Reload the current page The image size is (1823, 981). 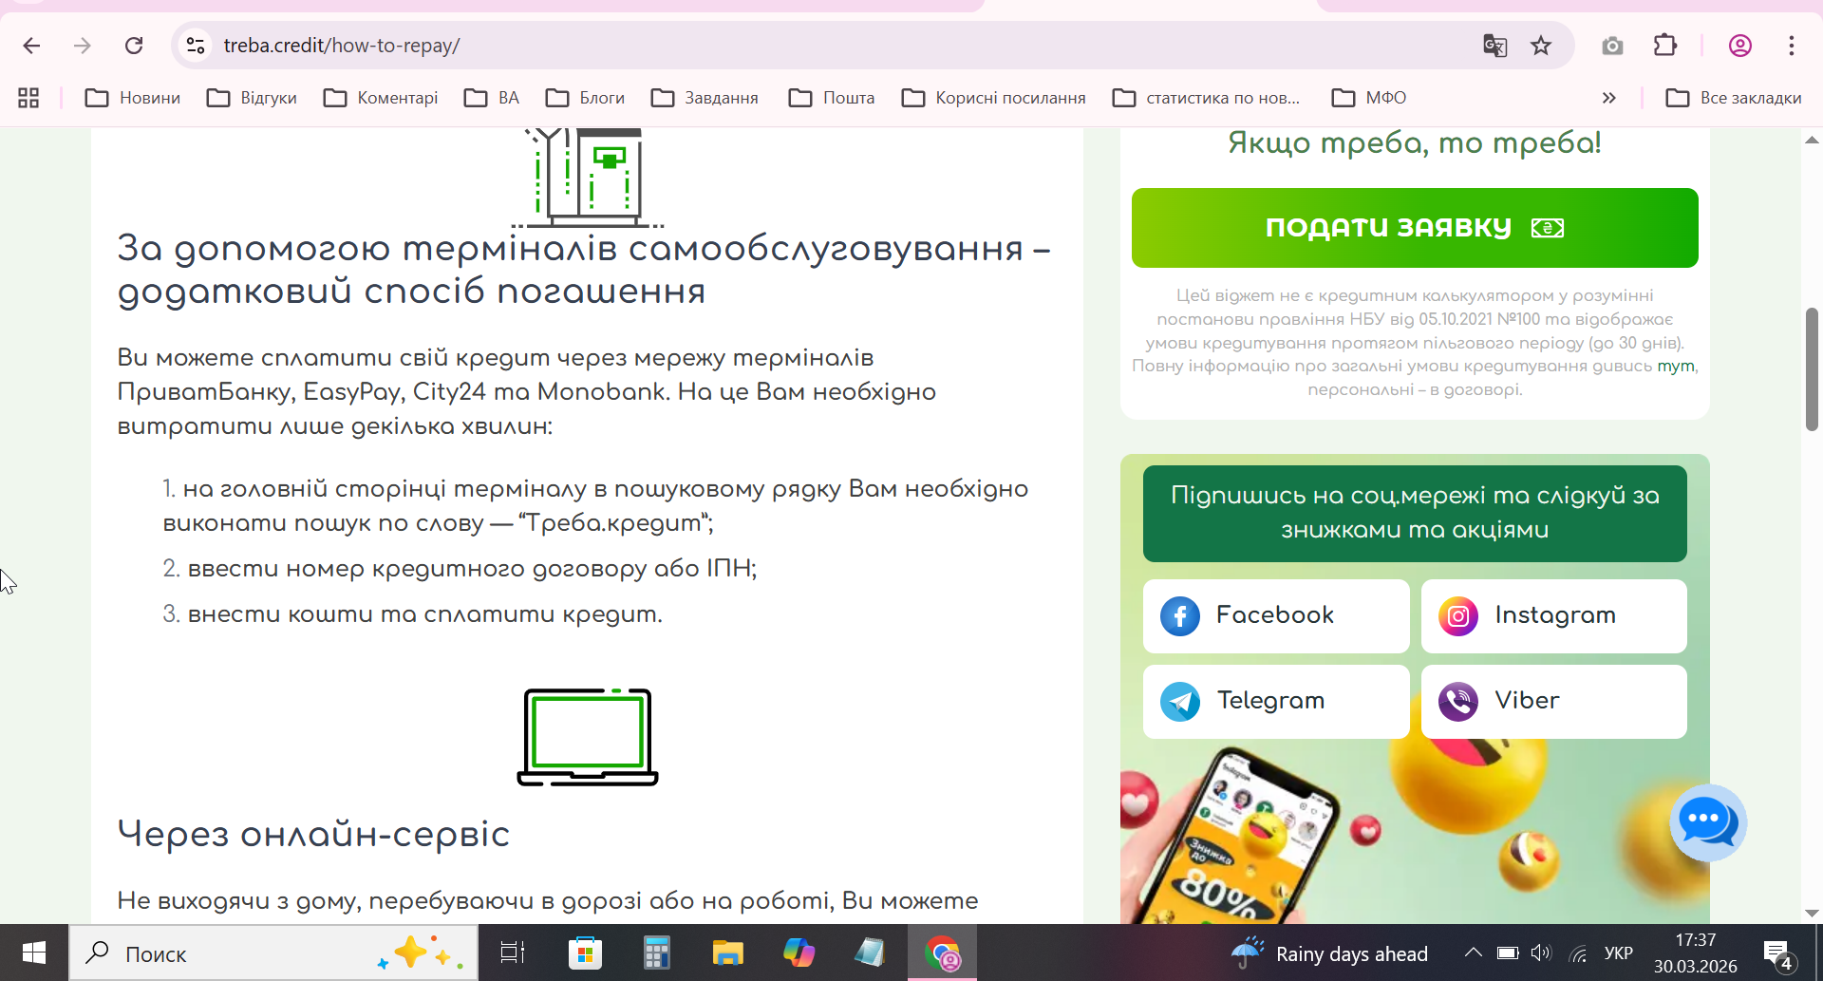click(x=134, y=46)
